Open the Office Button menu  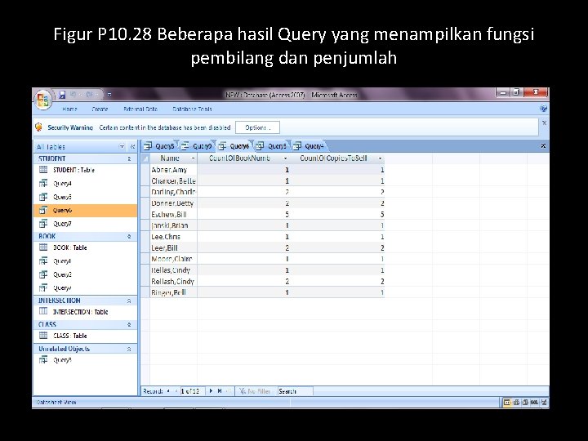tap(42, 100)
